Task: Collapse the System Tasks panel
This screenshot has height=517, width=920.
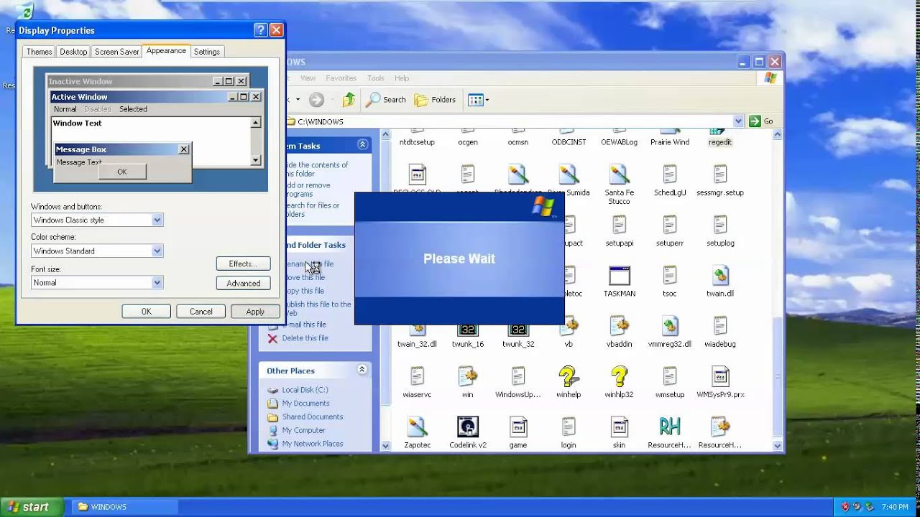Action: [x=362, y=145]
